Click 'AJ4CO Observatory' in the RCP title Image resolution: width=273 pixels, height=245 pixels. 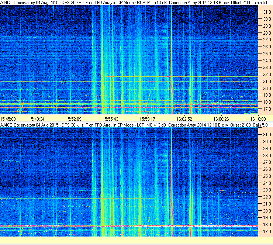pos(18,3)
